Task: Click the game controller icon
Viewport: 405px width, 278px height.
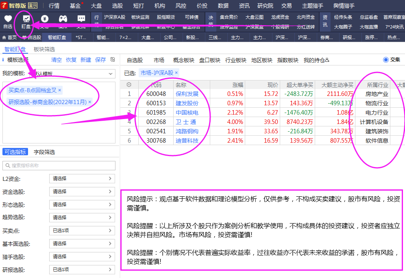Action: tap(63, 19)
